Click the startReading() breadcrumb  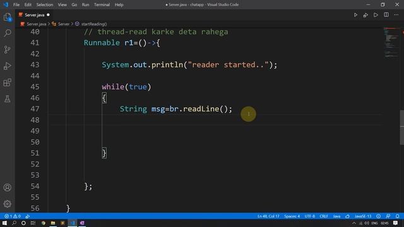[94, 24]
